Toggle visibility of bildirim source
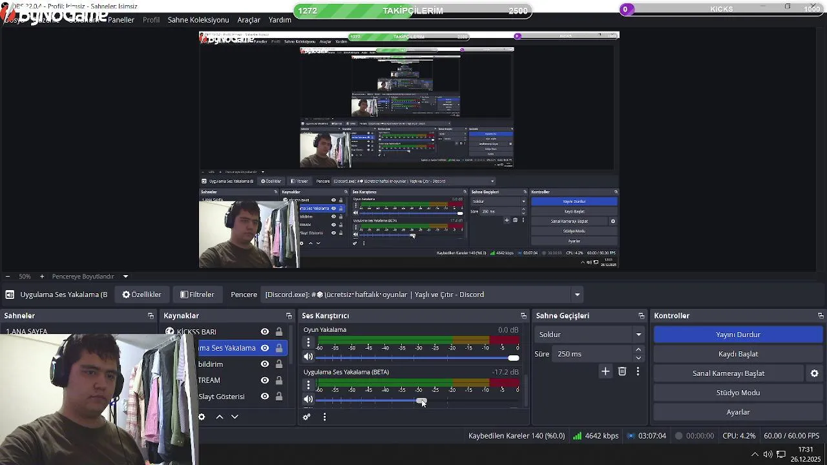The width and height of the screenshot is (827, 465). tap(265, 364)
